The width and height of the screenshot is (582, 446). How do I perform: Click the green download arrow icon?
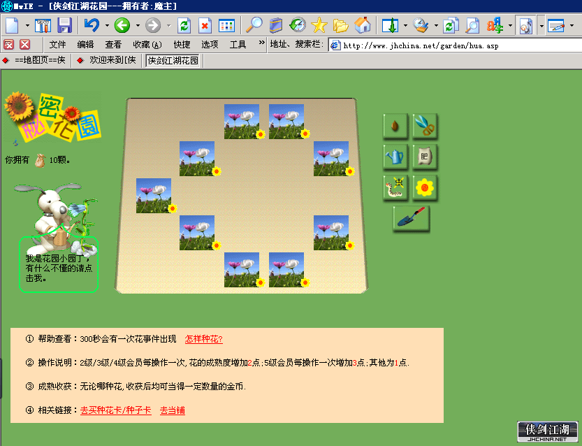click(390, 26)
